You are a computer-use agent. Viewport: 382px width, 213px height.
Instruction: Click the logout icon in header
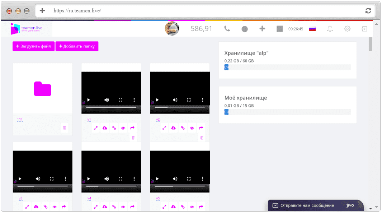[364, 29]
